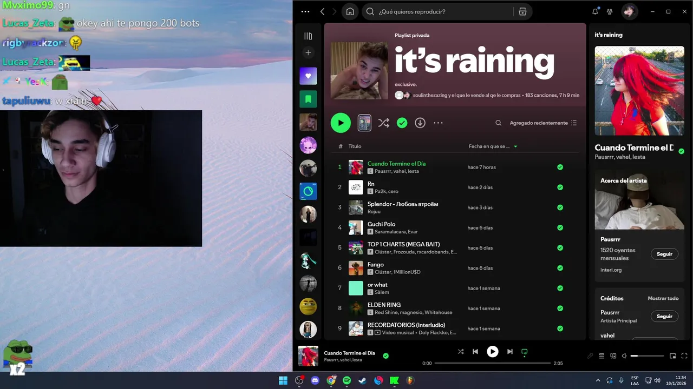Image resolution: width=693 pixels, height=389 pixels.
Task: Open the notifications bell
Action: (595, 11)
